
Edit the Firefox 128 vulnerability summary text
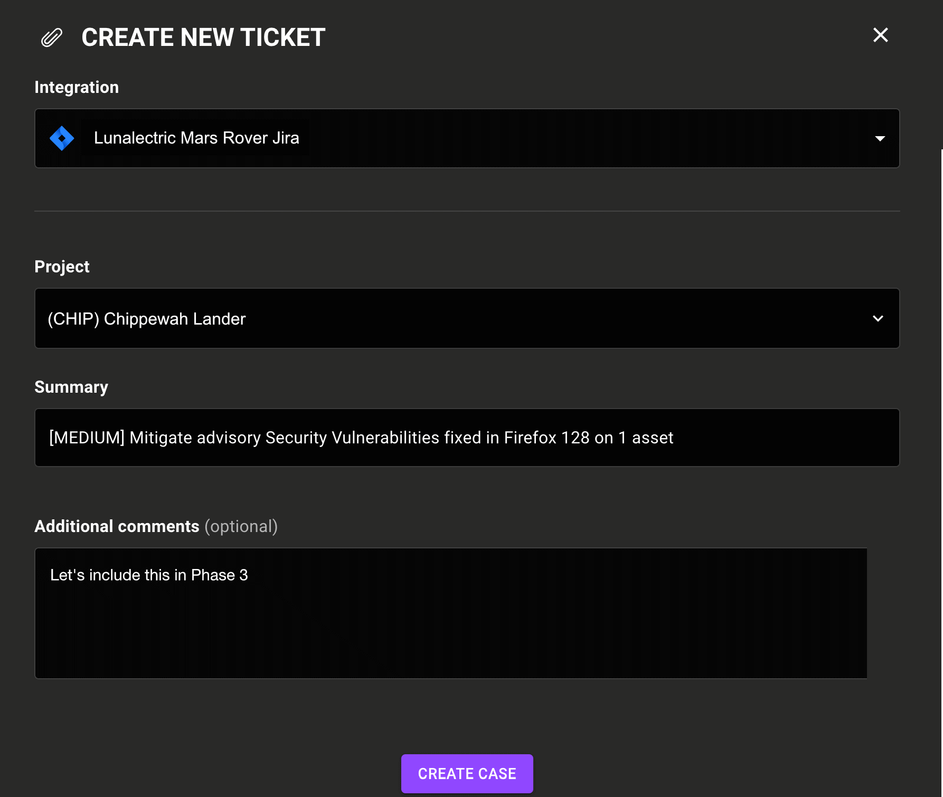click(x=360, y=438)
